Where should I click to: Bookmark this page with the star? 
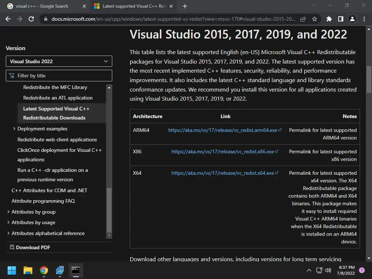pos(315,19)
